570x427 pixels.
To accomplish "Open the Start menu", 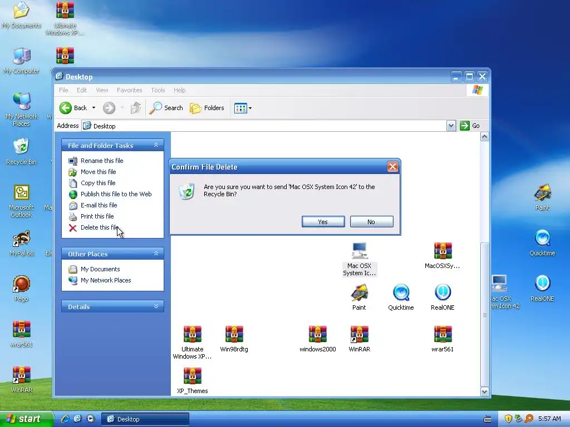I will (x=26, y=419).
